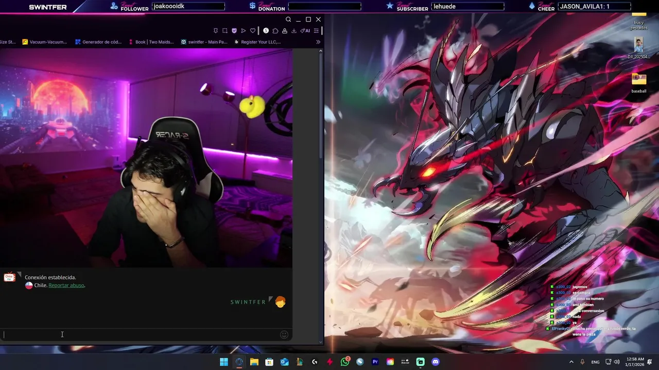Open the browser search magnifier icon
This screenshot has height=370, width=659.
(x=288, y=20)
